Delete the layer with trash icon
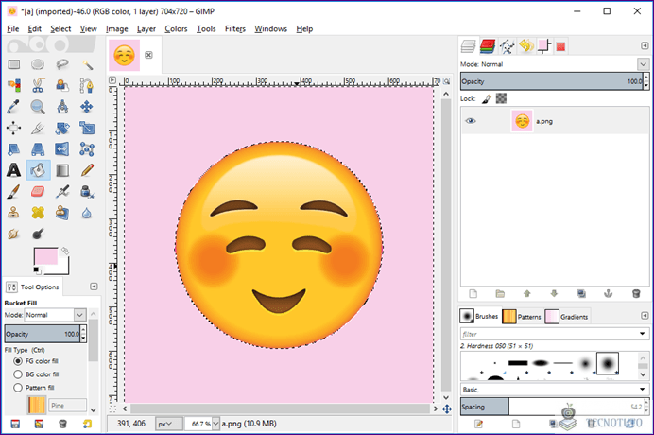Image resolution: width=654 pixels, height=435 pixels. [x=636, y=294]
